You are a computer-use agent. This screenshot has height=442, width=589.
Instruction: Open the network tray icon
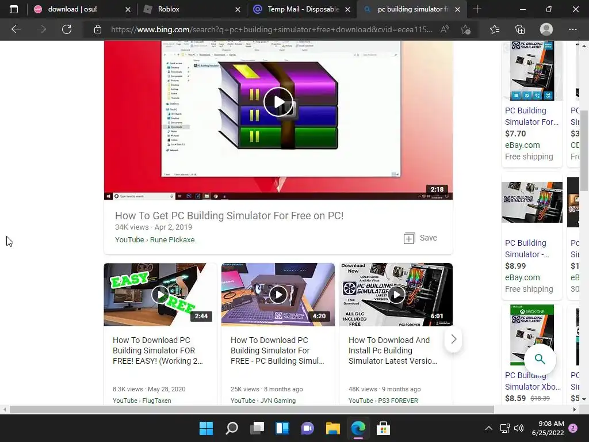click(x=504, y=428)
